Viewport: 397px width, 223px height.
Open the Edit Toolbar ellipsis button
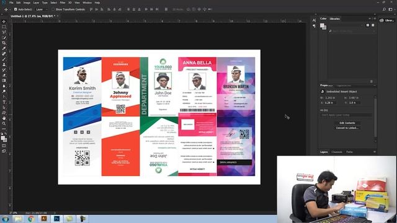coord(4,129)
